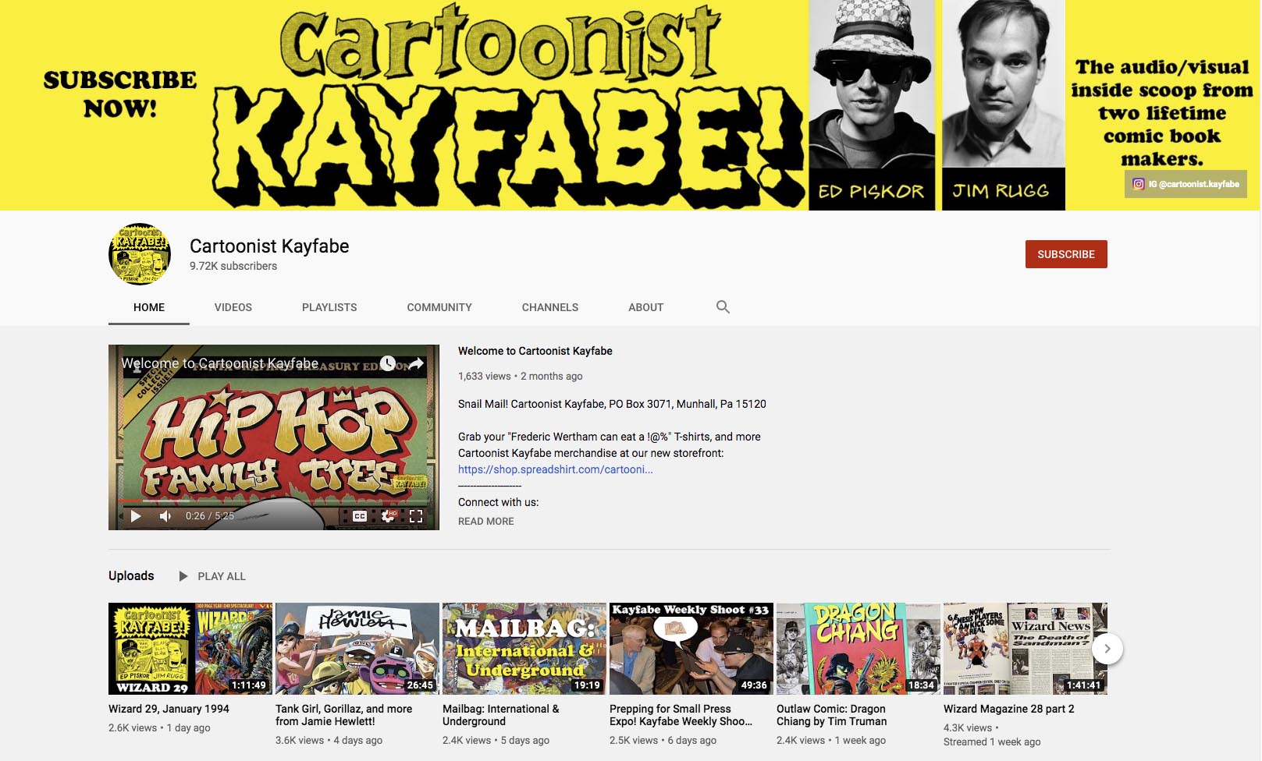The width and height of the screenshot is (1262, 761).
Task: Click the 9.72K subscribers text
Action: [233, 266]
